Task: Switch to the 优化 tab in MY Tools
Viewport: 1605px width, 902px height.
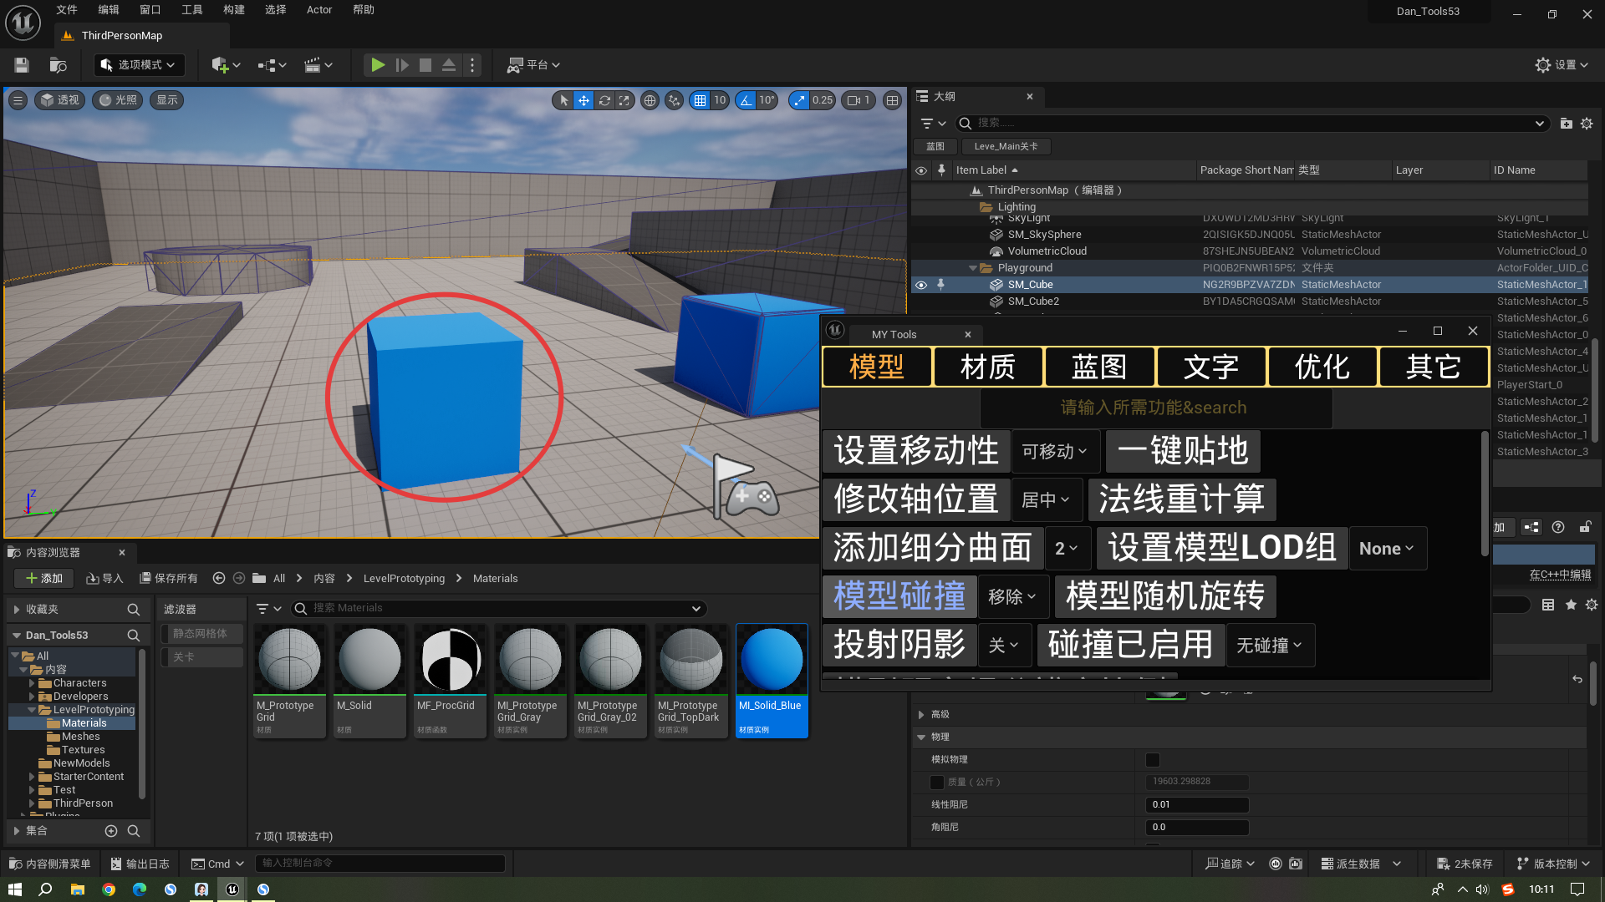Action: (x=1322, y=367)
